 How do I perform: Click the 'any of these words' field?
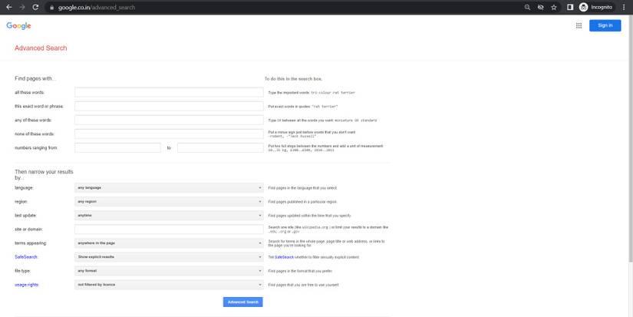pyautogui.click(x=169, y=120)
